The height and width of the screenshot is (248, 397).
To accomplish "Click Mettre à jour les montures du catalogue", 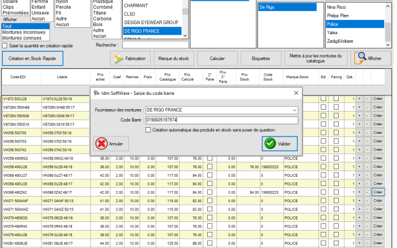I will [x=316, y=58].
